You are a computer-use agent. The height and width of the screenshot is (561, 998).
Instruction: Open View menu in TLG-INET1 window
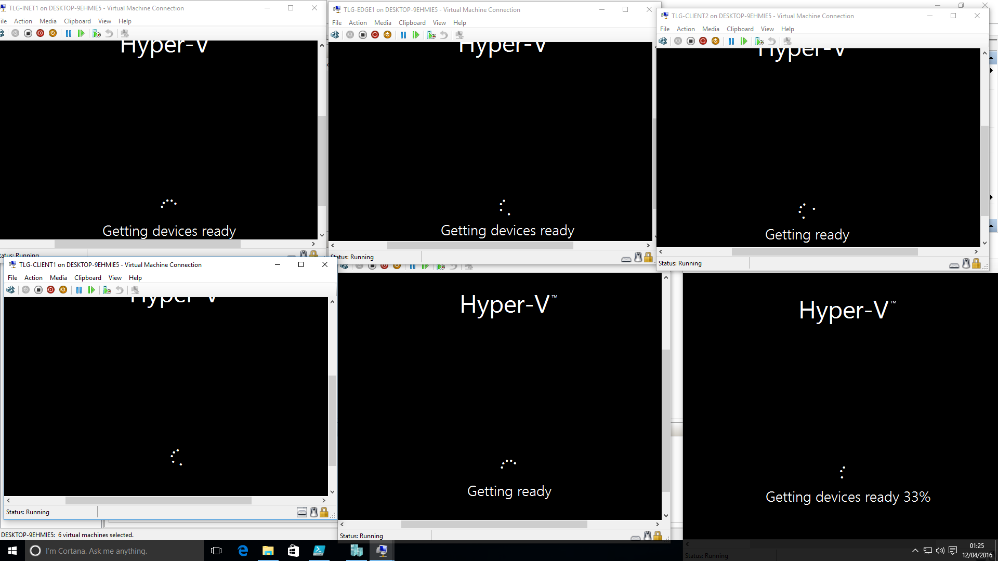coord(104,21)
